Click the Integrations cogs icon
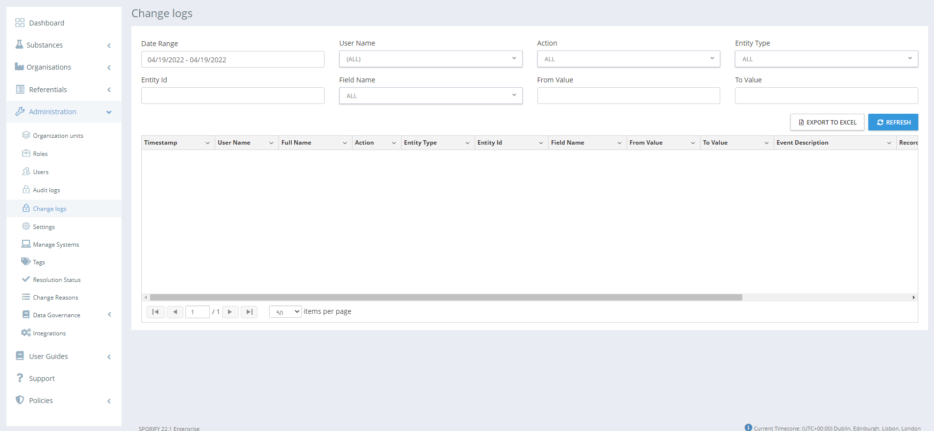Image resolution: width=934 pixels, height=431 pixels. (26, 333)
